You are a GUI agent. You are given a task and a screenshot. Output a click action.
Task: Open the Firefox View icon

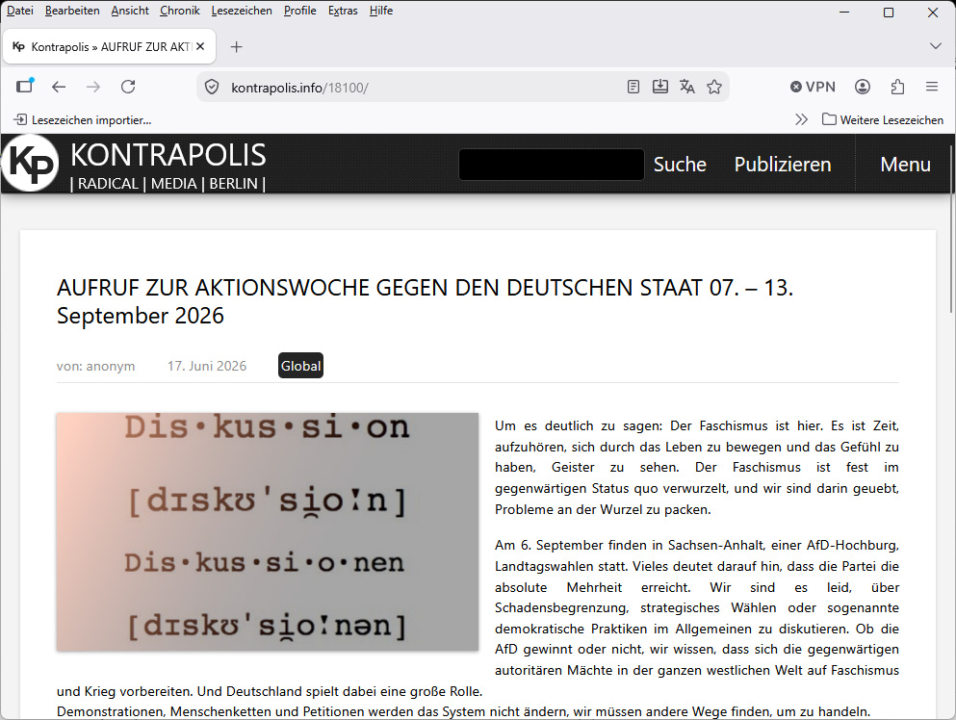pos(25,87)
